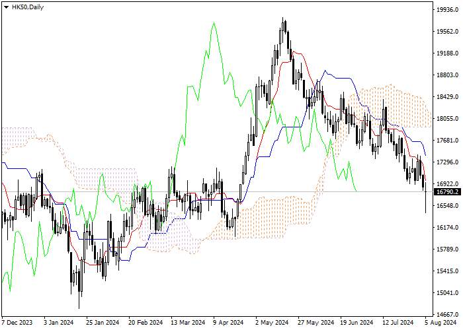Open the chart dropdown triangle beside HK50
The height and width of the screenshot is (330, 463).
click(x=6, y=7)
